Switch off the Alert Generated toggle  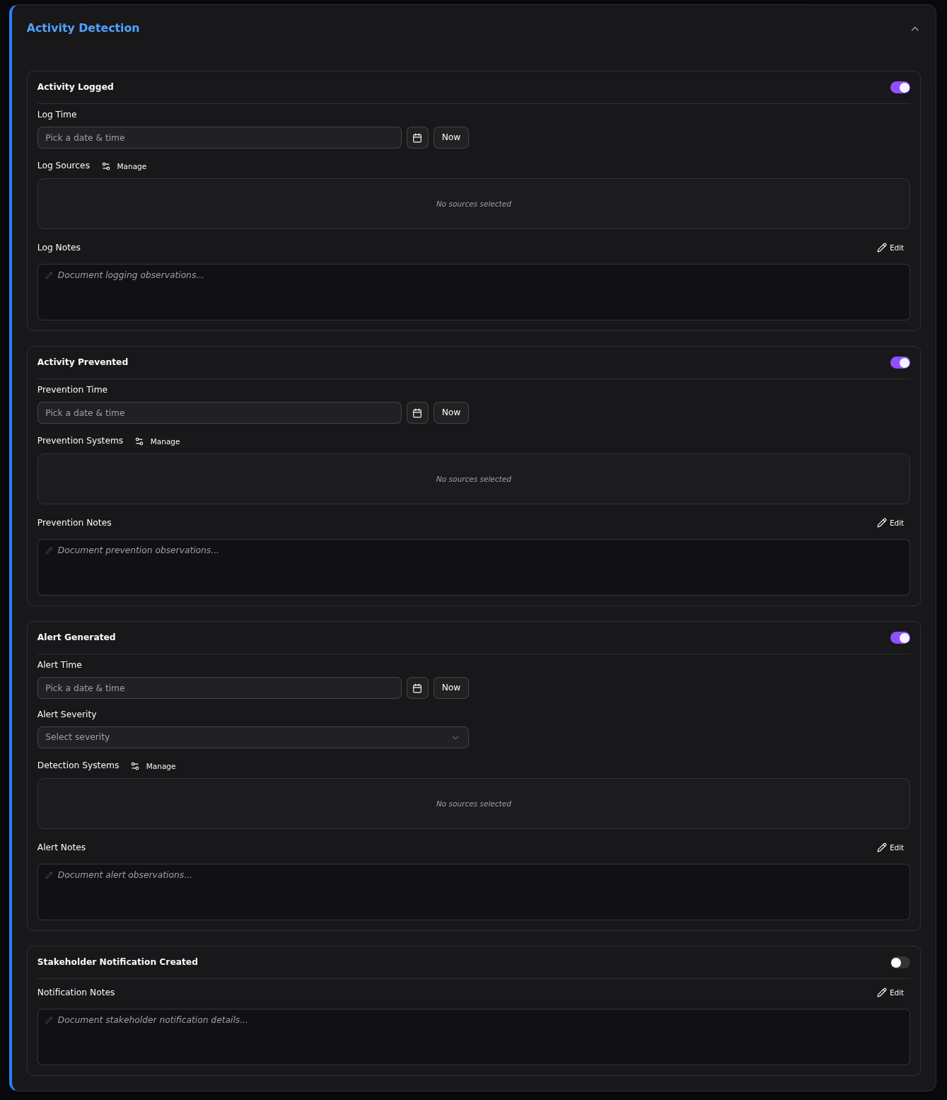(900, 638)
